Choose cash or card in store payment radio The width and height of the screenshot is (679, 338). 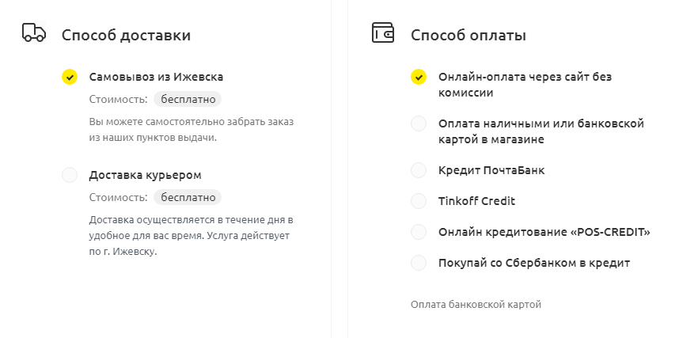[x=419, y=123]
